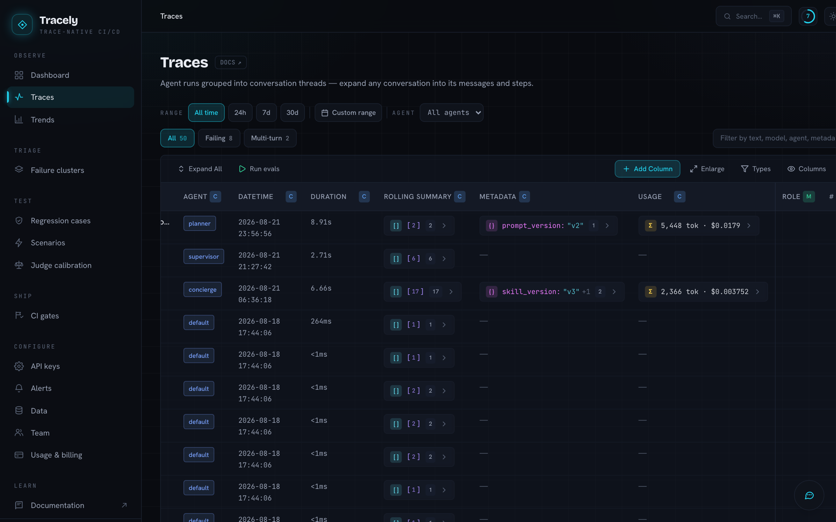This screenshot has width=836, height=522.
Task: Focus the top Search field
Action: point(753,16)
